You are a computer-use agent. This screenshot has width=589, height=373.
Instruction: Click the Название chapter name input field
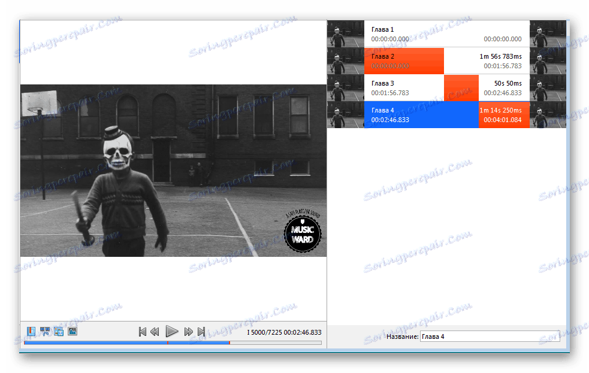point(490,336)
